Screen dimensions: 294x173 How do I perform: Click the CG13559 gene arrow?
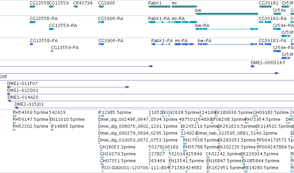(51, 7)
